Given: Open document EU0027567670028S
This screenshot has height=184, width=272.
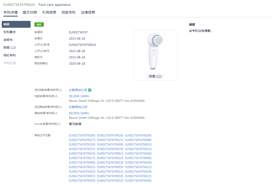Looking at the screenshot, I should point(139,135).
